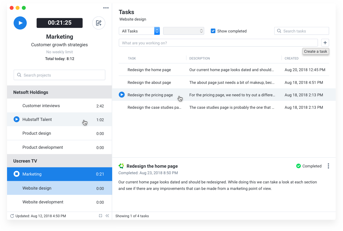Viewport: 343px width, 231px height.
Task: Click the Aug 20, 2018 12:45 PM cell
Action: pyautogui.click(x=305, y=70)
